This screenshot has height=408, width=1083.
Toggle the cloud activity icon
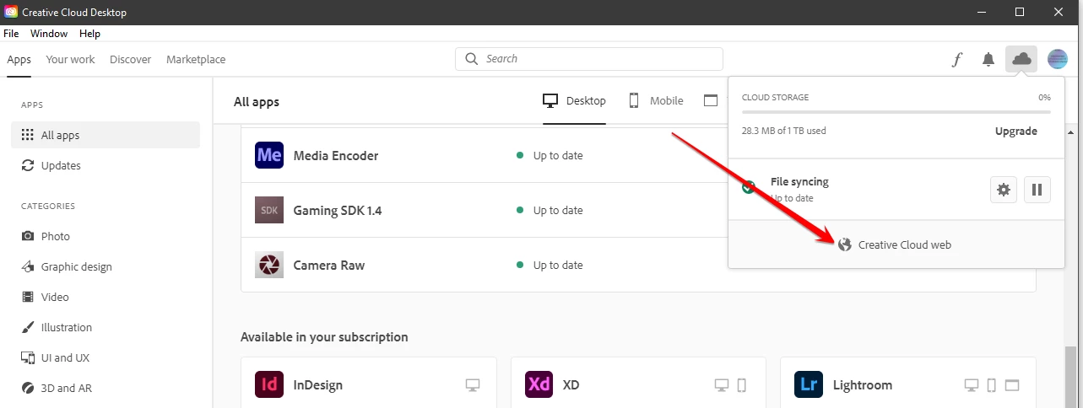tap(1021, 59)
